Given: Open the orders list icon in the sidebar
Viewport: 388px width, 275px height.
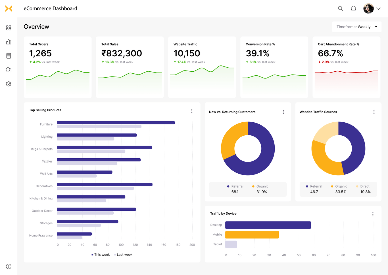Looking at the screenshot, I should tap(9, 56).
